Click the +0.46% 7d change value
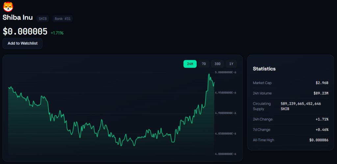This screenshot has width=337, height=164. pos(322,130)
